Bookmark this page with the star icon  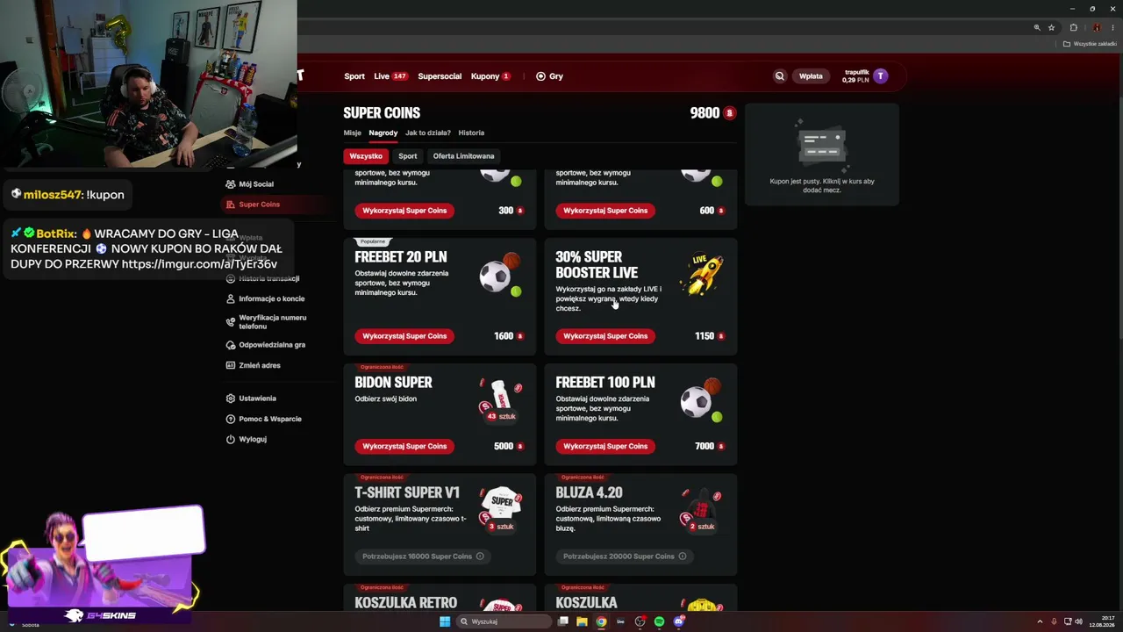tap(1051, 27)
